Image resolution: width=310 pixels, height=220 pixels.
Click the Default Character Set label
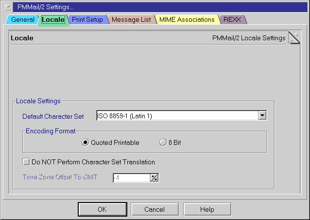pos(53,116)
